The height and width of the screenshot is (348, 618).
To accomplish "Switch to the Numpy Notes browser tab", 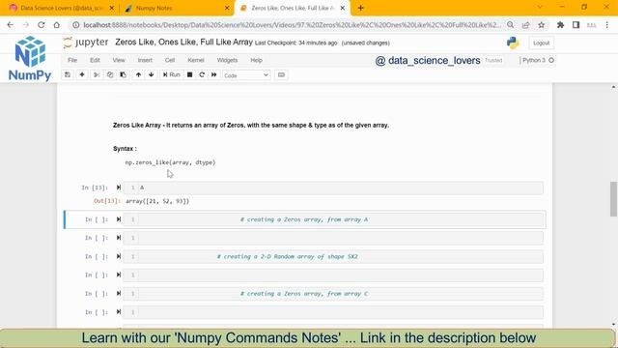I will pyautogui.click(x=176, y=8).
